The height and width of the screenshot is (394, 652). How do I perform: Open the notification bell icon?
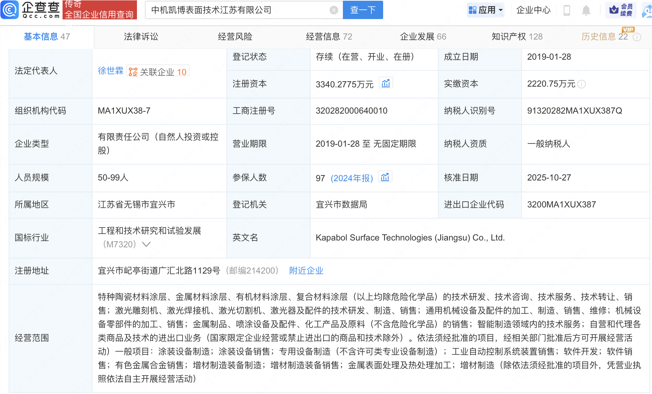586,10
